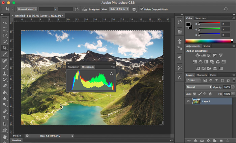This screenshot has width=236, height=143.
Task: Open the Unconstrained aspect ratio dropdown
Action: (27, 9)
